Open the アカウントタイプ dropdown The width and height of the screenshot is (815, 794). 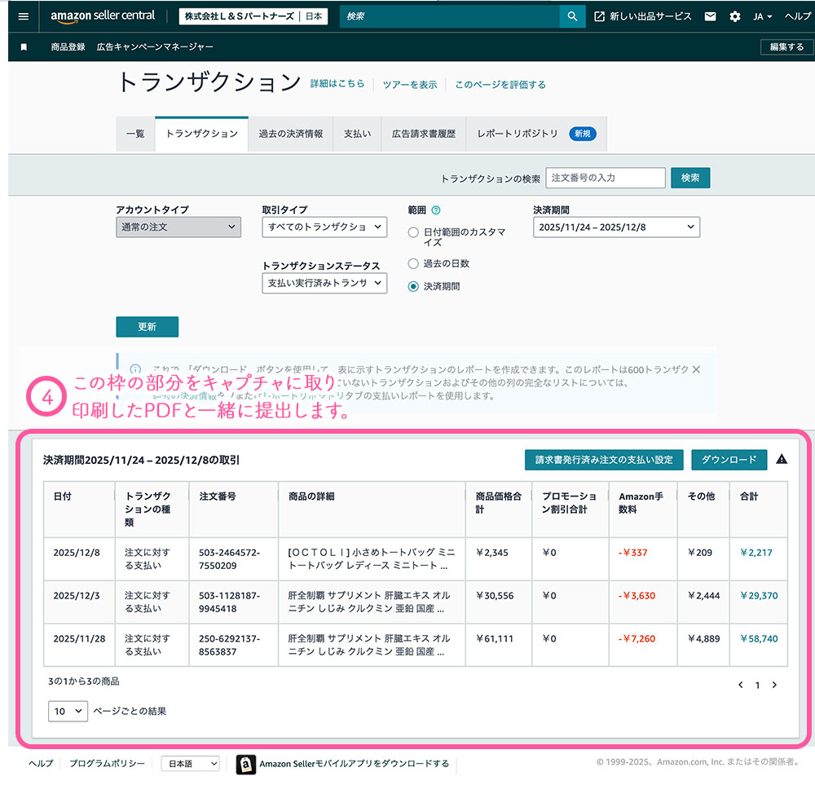coord(178,227)
